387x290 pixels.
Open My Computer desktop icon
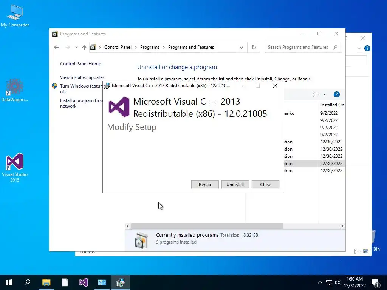point(15,15)
